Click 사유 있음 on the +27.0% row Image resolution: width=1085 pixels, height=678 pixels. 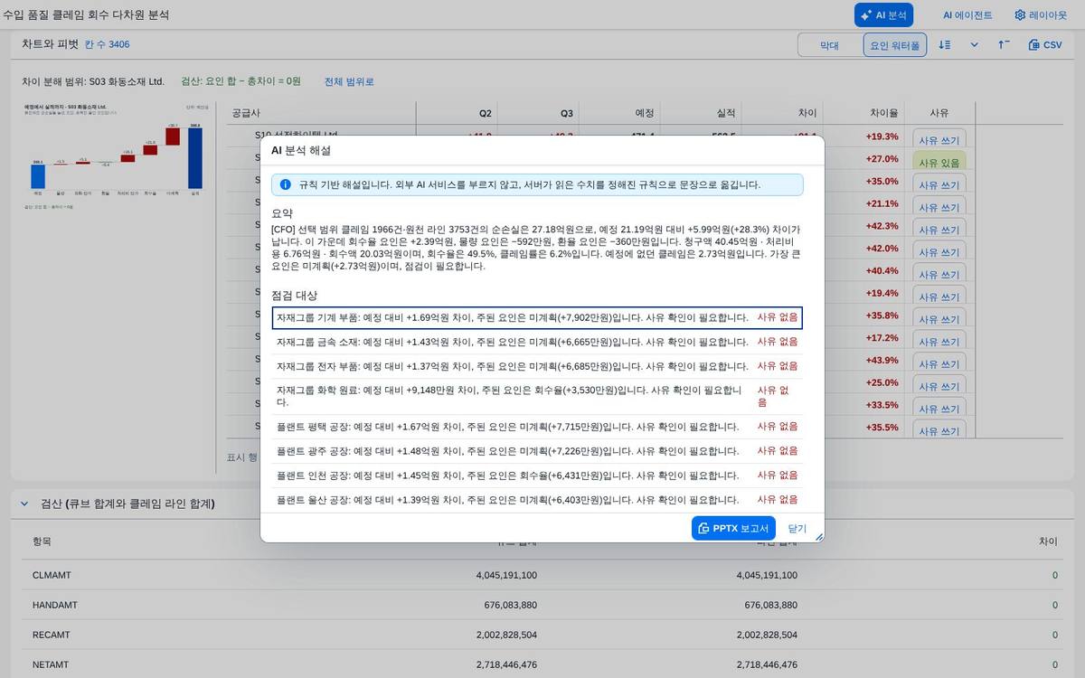click(939, 163)
